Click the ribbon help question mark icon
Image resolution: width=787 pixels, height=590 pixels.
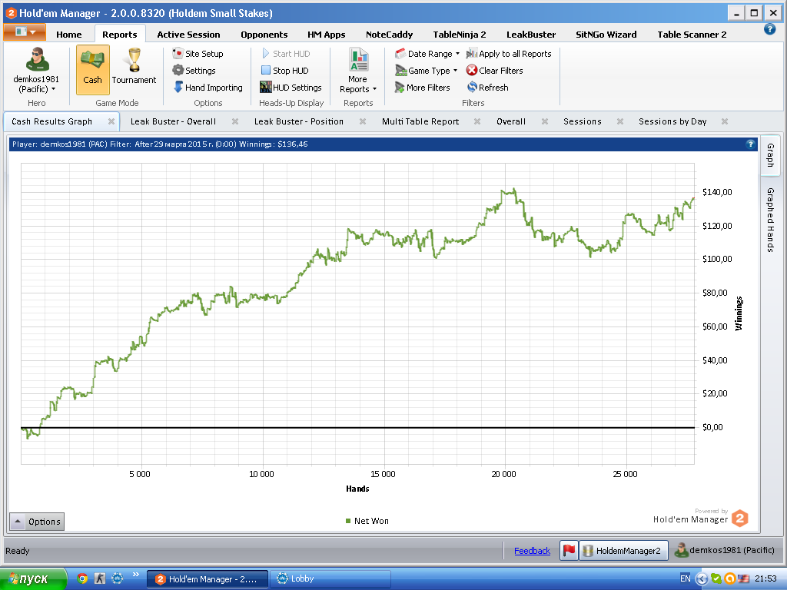tap(769, 30)
